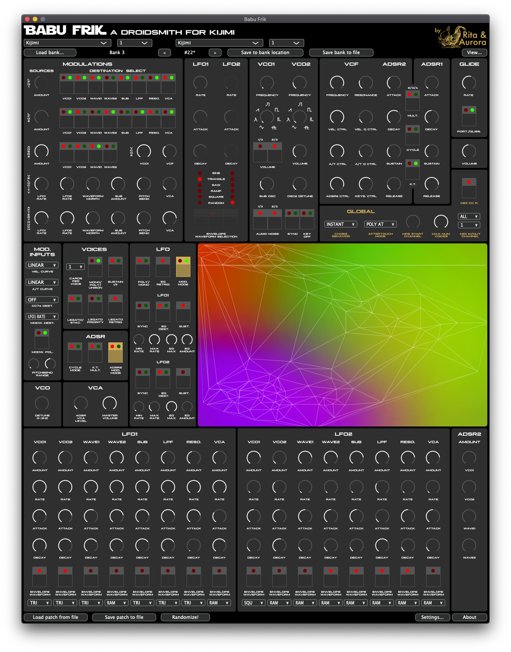The image size is (511, 652).
Task: Open the Kijimi device dropdown above Load bank
Action: [x=67, y=43]
